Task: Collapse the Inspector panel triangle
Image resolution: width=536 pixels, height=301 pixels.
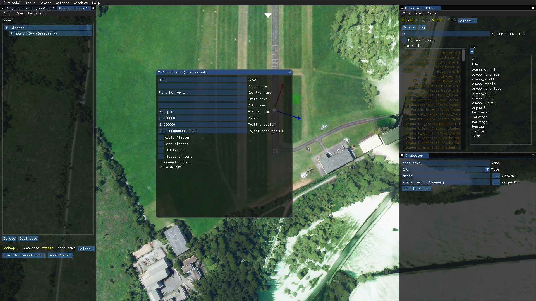Action: (402, 156)
